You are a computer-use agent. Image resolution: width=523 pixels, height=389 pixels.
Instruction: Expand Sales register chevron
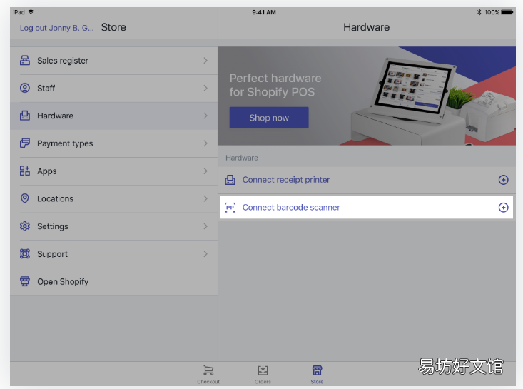coord(205,61)
